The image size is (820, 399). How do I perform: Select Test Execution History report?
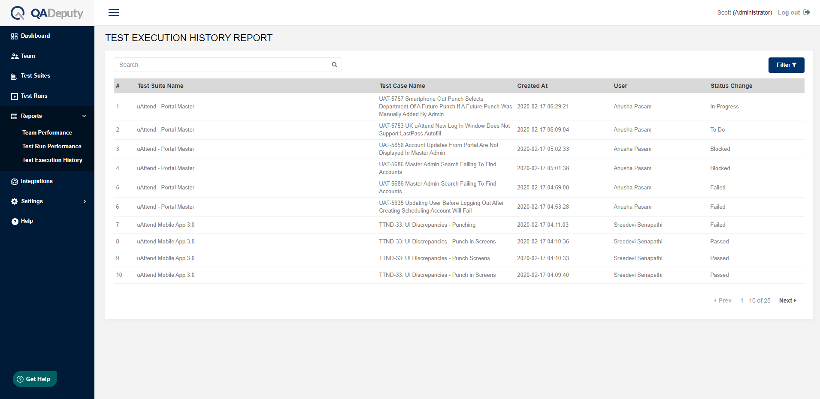(52, 160)
